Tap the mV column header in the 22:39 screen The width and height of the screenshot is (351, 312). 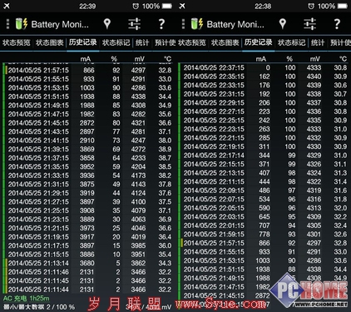coord(140,59)
